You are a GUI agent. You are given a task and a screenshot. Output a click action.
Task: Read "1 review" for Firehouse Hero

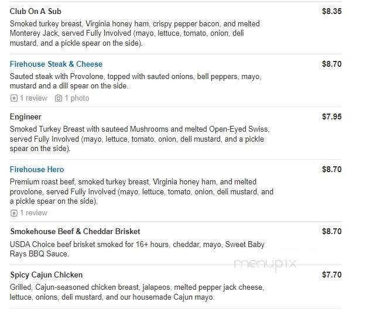pyautogui.click(x=33, y=213)
